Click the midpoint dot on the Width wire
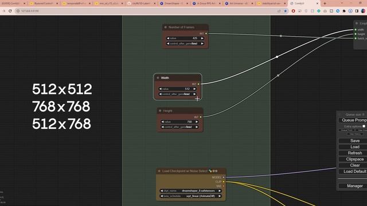 coord(277,57)
